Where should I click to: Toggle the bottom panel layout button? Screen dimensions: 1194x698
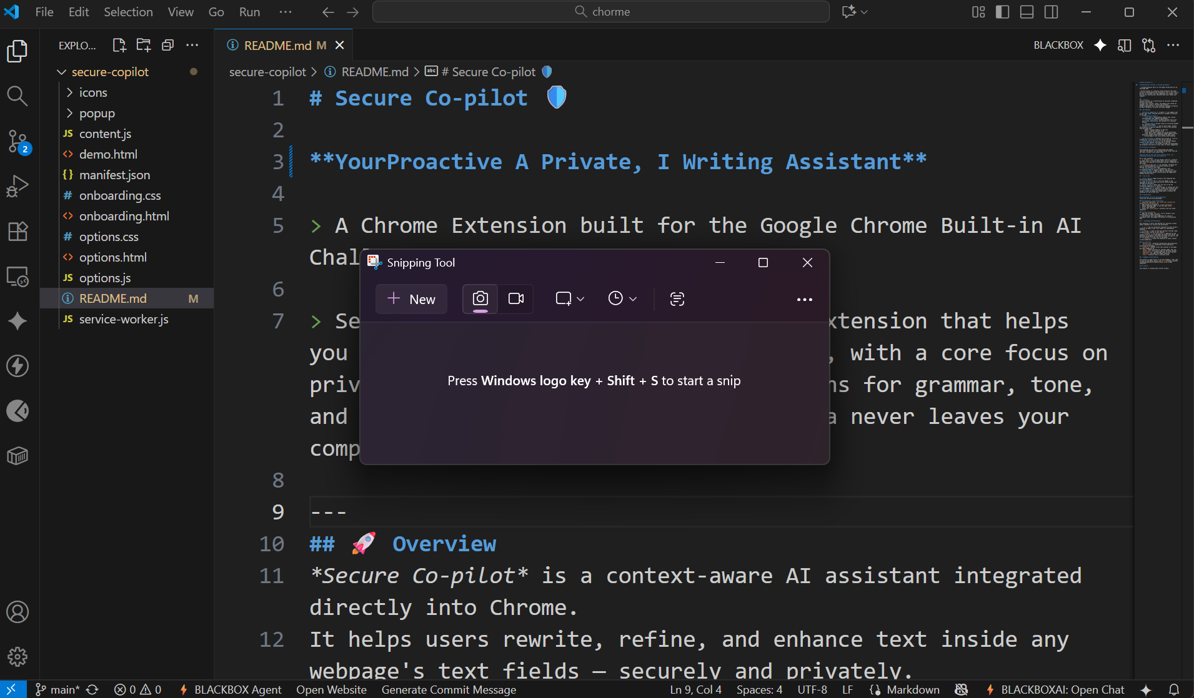pos(1027,12)
